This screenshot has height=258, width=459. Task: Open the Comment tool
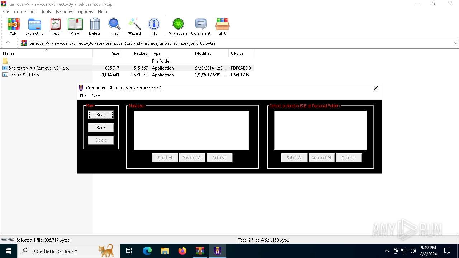(201, 27)
